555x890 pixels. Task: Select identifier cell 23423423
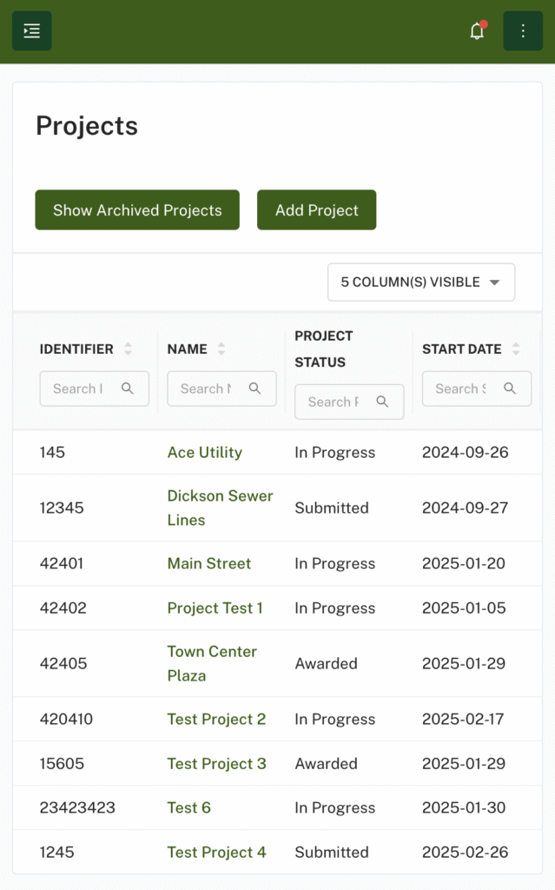point(78,807)
